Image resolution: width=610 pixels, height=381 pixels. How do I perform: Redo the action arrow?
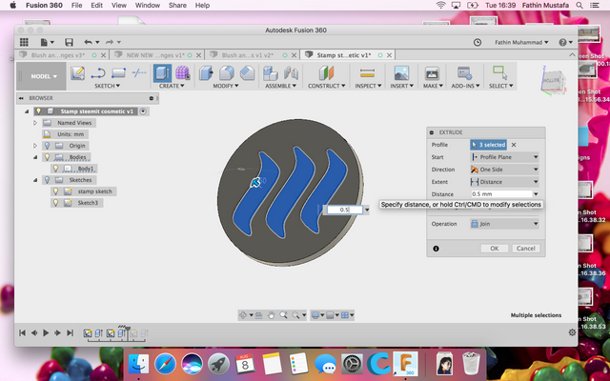(111, 42)
